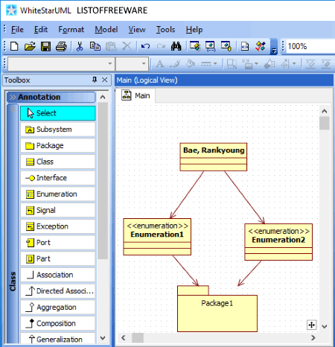Click the Fill color bucket icon
This screenshot has height=347, width=335.
click(191, 64)
